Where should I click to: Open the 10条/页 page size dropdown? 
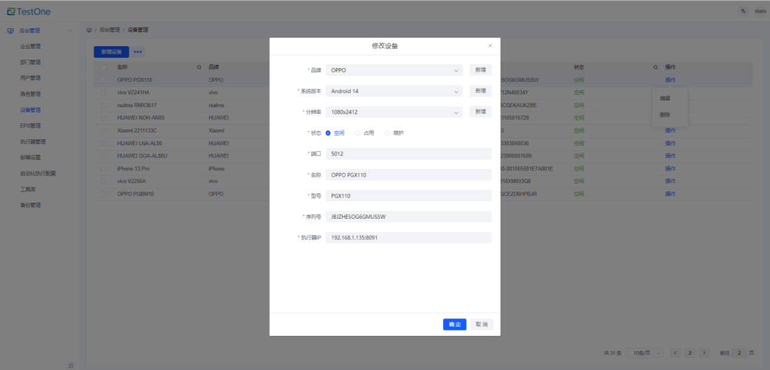(645, 353)
